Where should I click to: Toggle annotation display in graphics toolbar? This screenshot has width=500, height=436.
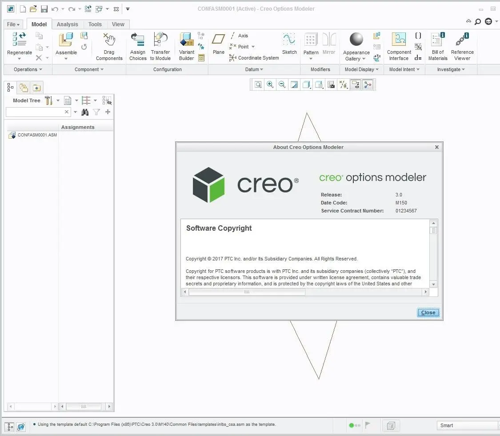356,84
